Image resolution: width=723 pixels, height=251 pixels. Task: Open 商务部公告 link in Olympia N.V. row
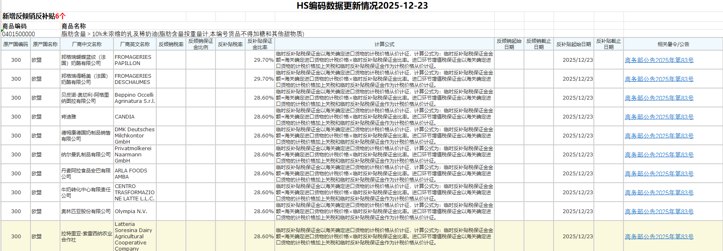[x=659, y=211]
